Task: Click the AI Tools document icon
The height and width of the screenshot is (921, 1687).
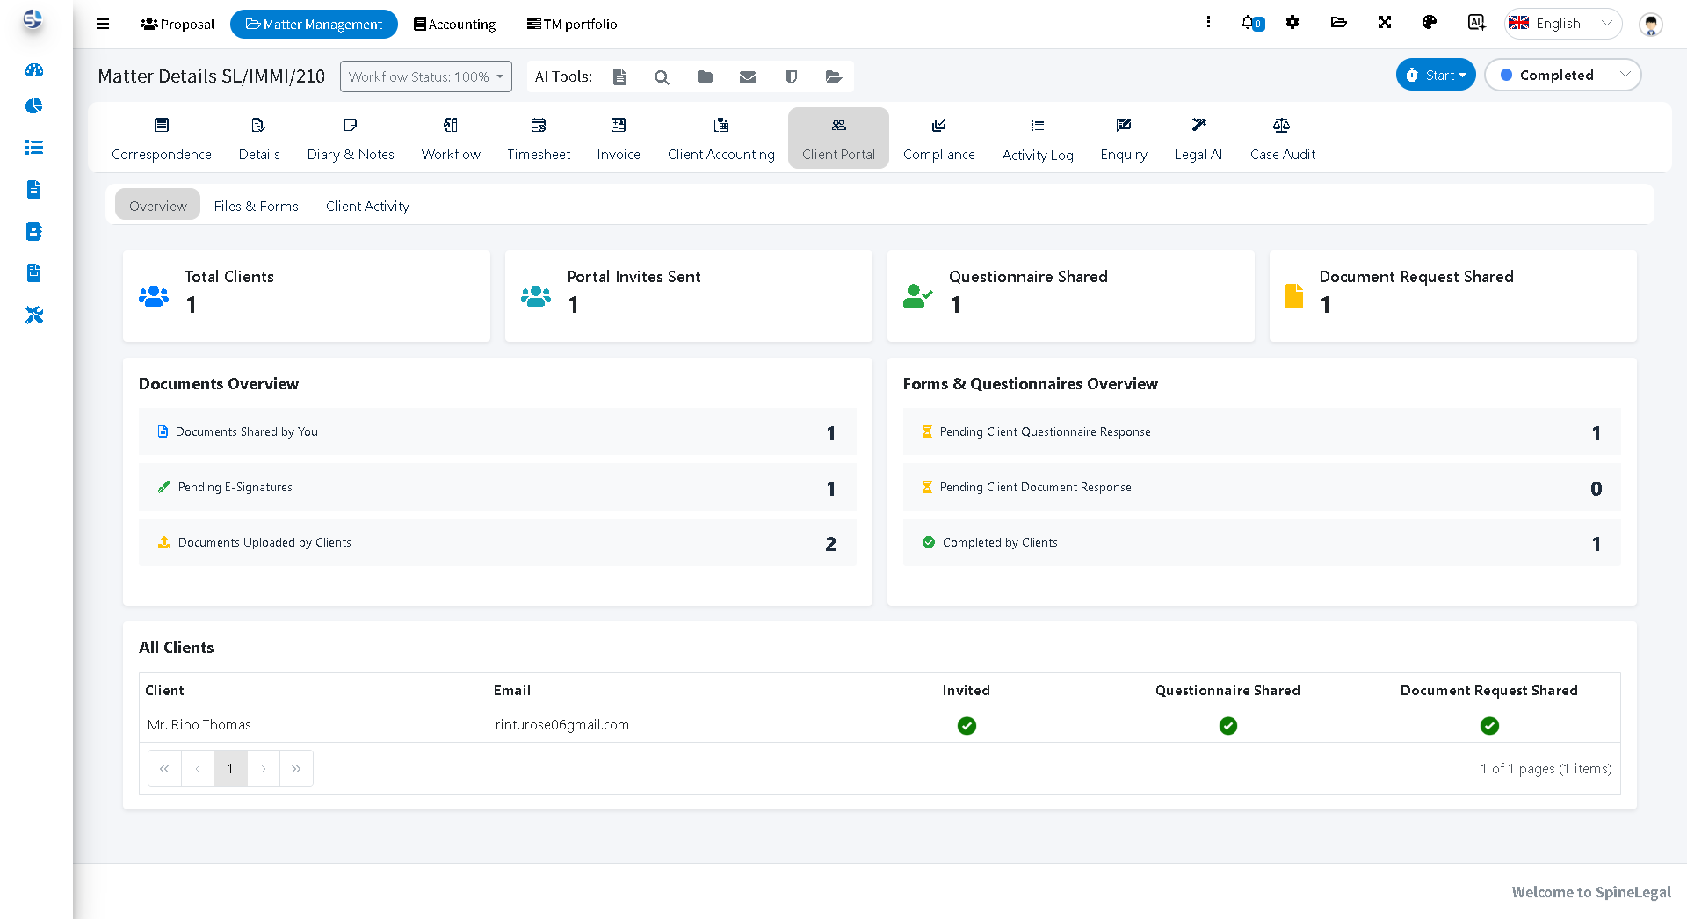Action: pos(619,77)
